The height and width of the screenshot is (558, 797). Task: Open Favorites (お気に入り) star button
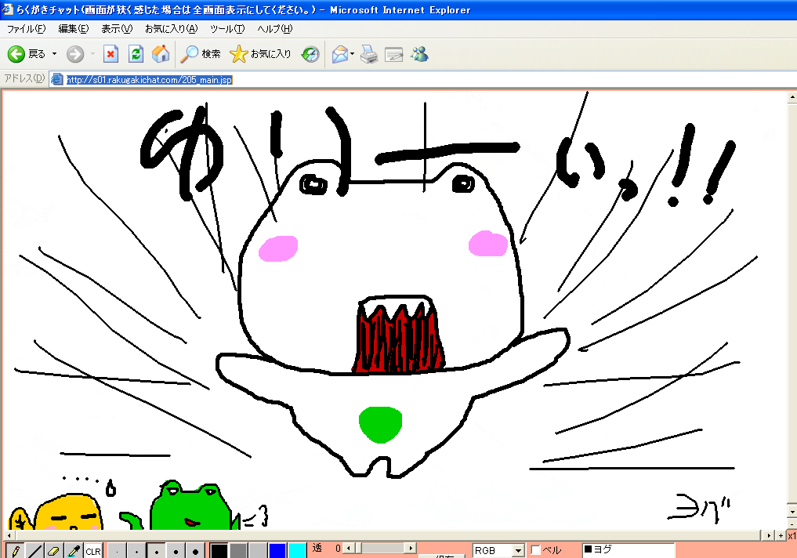[260, 54]
